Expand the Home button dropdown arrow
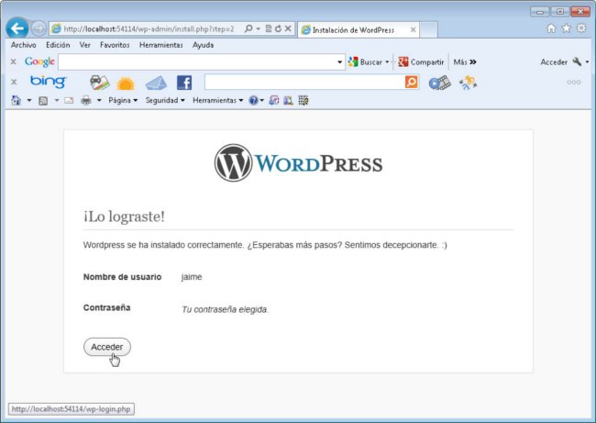 pyautogui.click(x=29, y=100)
